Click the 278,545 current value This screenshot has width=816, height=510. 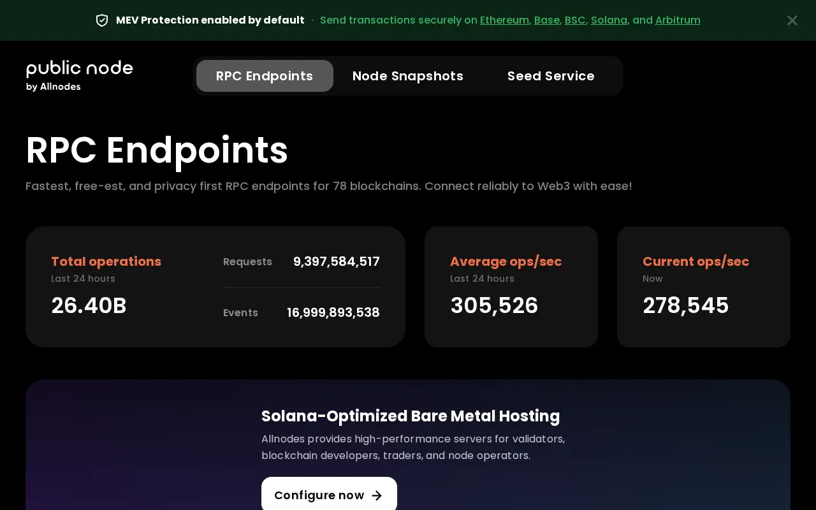point(685,306)
